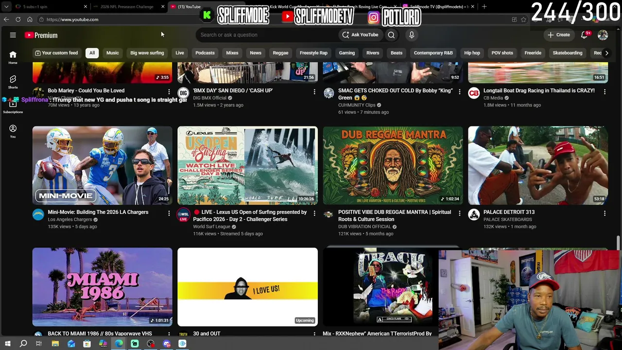Filter feed by Podcasts chip
The width and height of the screenshot is (622, 350).
pyautogui.click(x=205, y=53)
